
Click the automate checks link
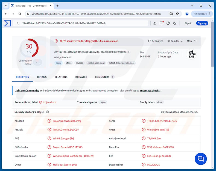[150, 91]
